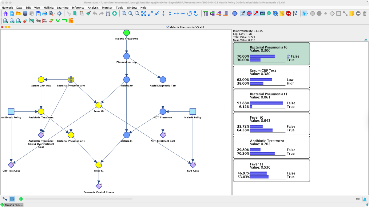Collapse the monitor panel with triangle arrow
Viewport: 369px width, 207px height.
pyautogui.click(x=366, y=40)
